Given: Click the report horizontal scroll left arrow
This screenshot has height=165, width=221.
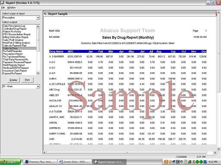Looking at the screenshot, I should pyautogui.click(x=44, y=153).
